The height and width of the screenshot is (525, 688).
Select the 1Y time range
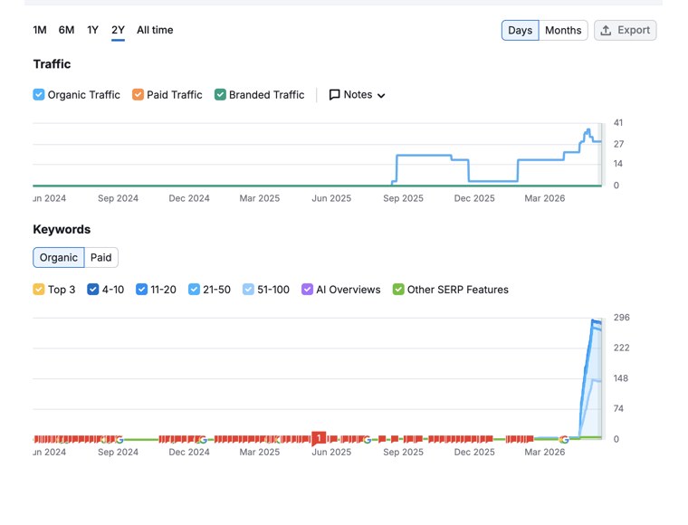92,30
